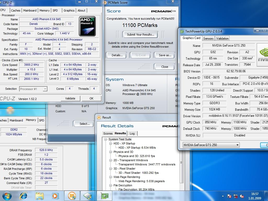Collapse Web Page Rendering node

tap(111, 177)
